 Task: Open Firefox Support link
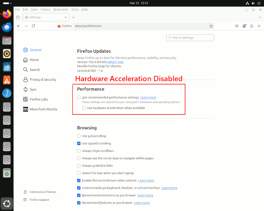36,200
